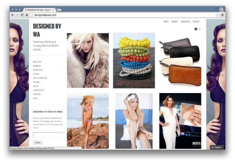
Task: Select the Designed by WA browser tab
Action: point(40,10)
